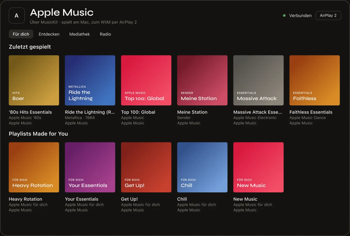Click the 'Zuletzt gespielt' section heading

[x=30, y=47]
